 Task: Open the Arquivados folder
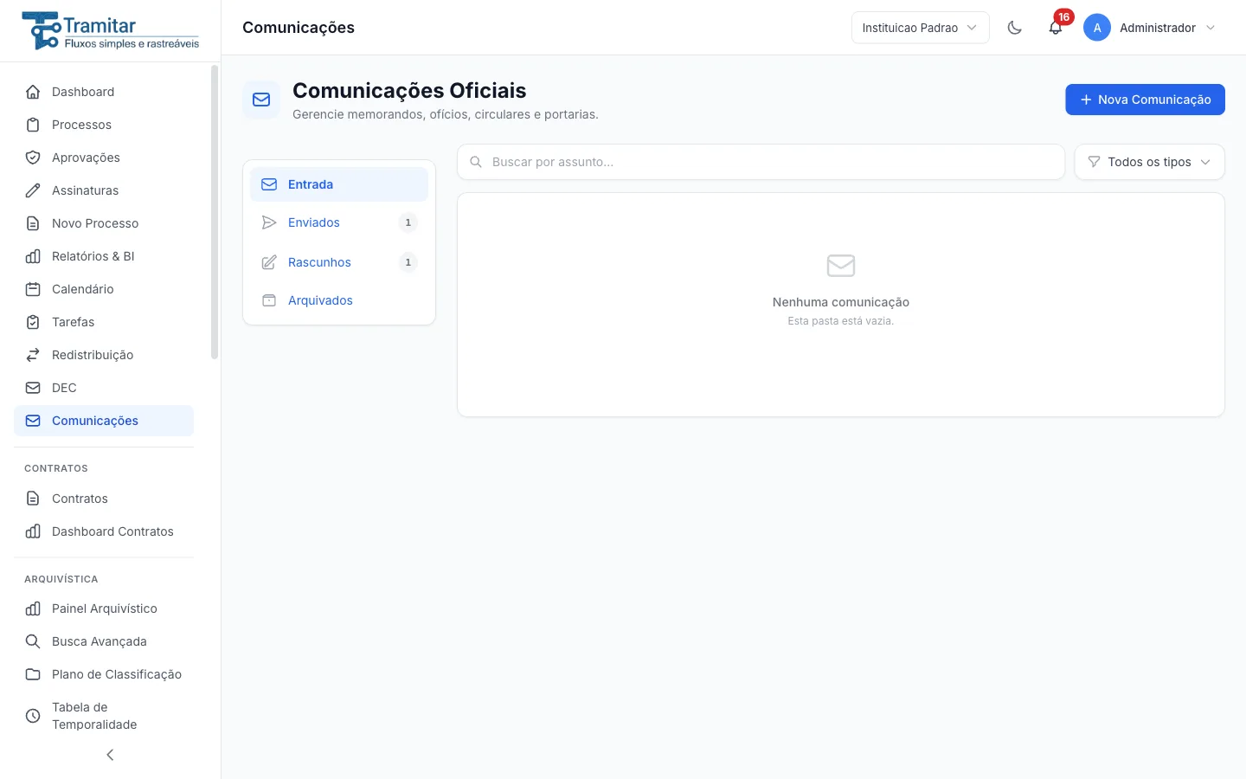point(339,300)
